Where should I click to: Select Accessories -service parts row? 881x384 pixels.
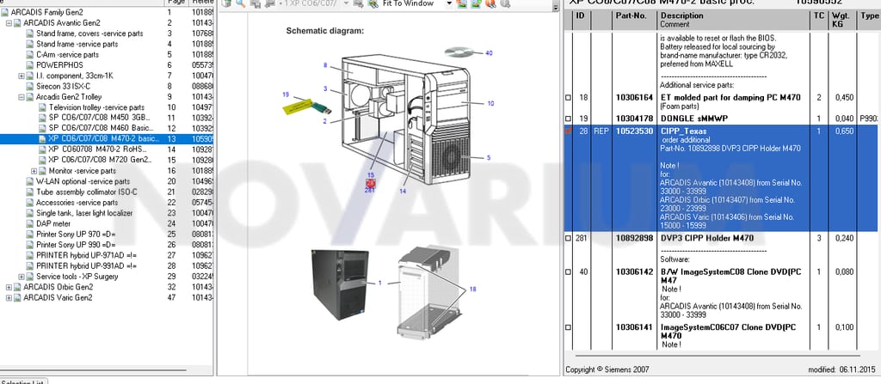point(77,203)
